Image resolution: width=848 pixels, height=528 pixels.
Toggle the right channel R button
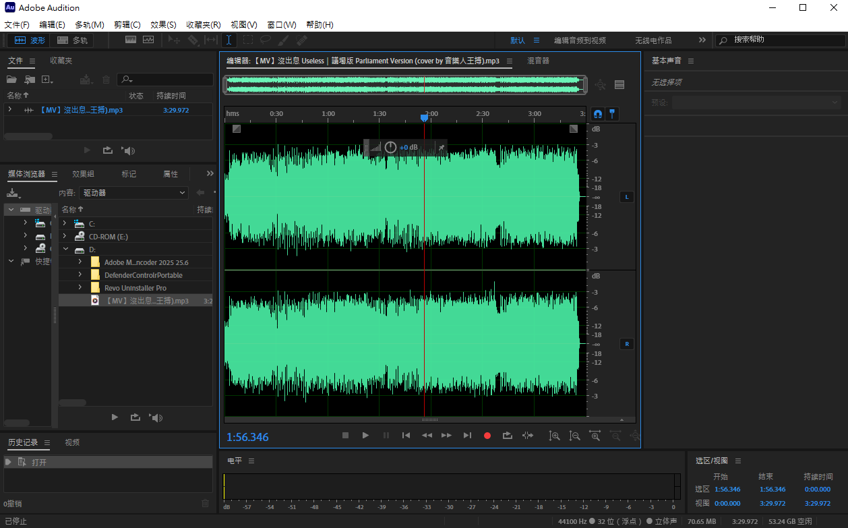coord(626,344)
